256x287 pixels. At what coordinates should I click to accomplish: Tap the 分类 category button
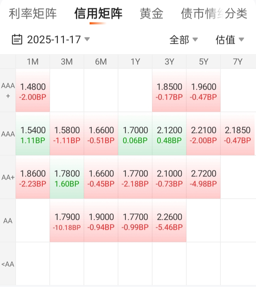coord(236,14)
